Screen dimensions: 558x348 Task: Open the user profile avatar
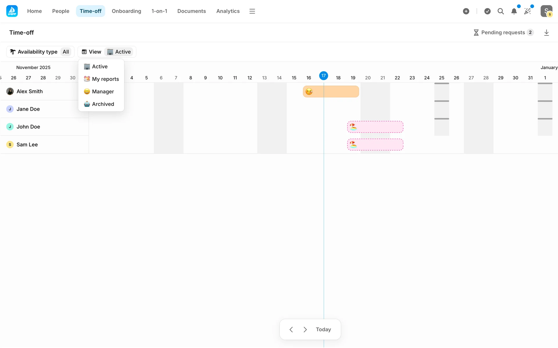pos(546,11)
